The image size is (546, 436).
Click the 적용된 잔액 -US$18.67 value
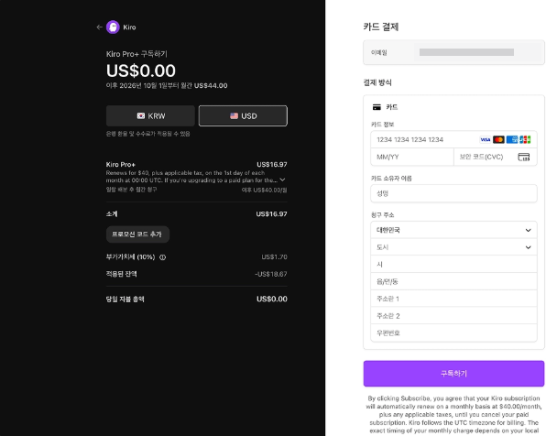point(271,274)
